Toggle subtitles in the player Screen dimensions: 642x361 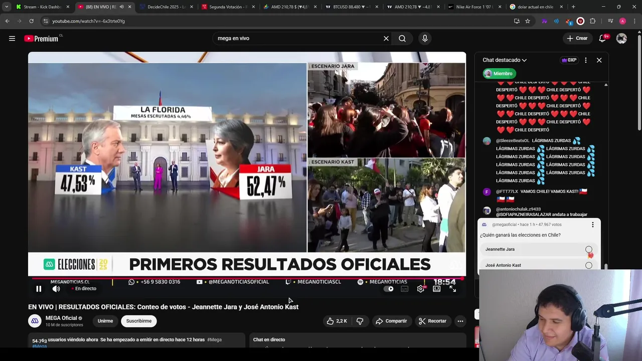pos(405,289)
